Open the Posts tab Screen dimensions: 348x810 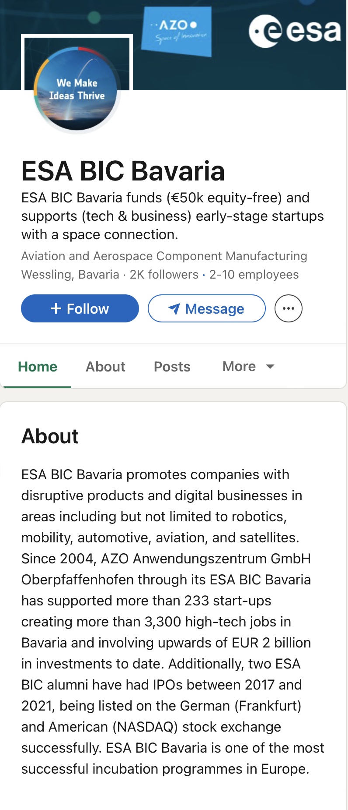click(172, 367)
